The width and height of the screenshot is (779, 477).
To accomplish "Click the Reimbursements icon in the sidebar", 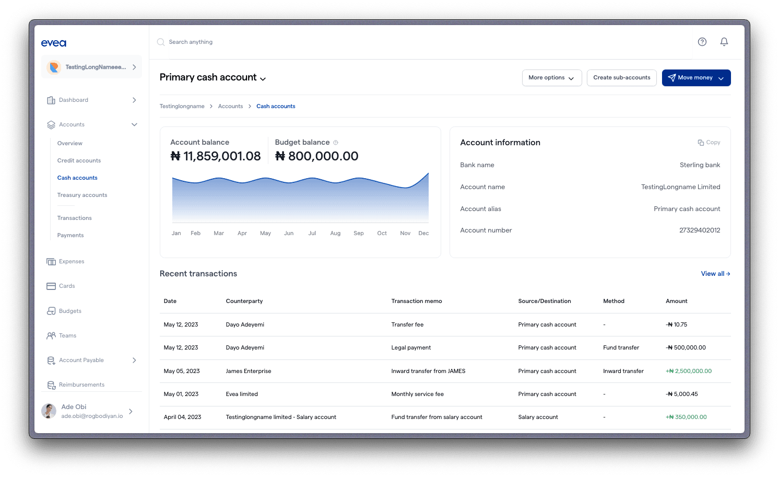I will 51,385.
